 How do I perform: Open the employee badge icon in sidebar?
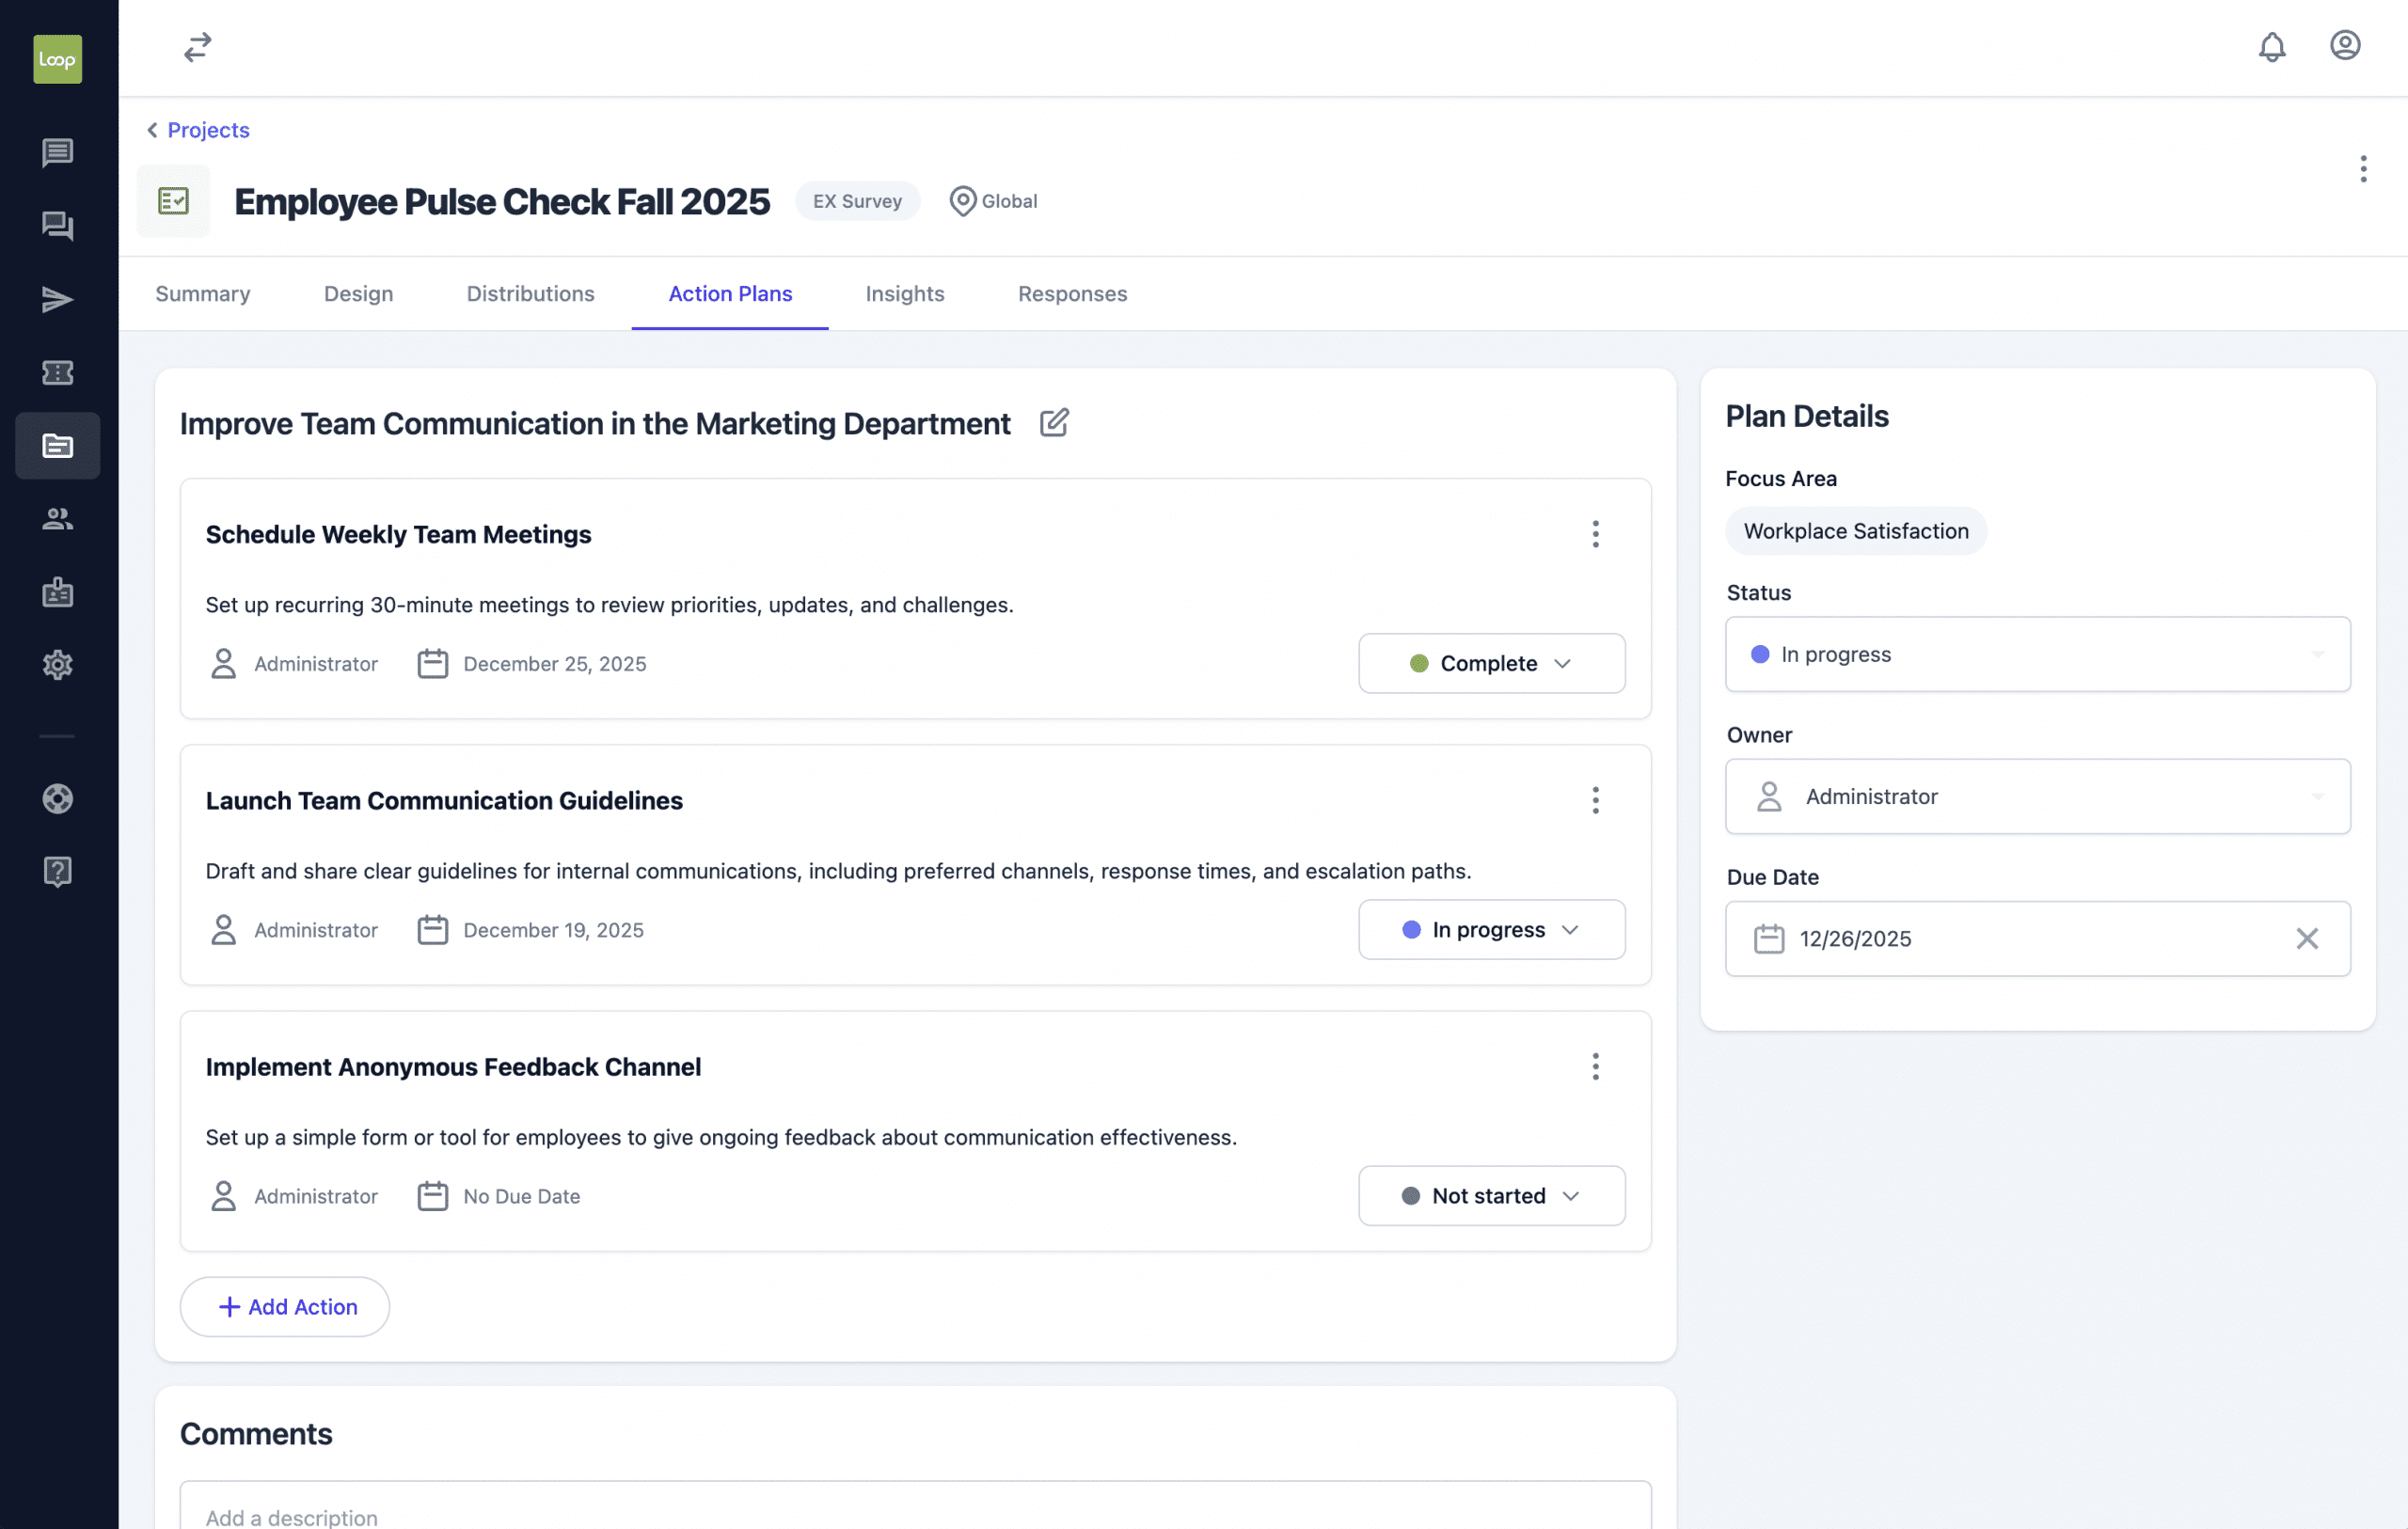[x=57, y=592]
